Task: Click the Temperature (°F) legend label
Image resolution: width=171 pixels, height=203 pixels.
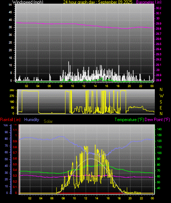Action: 129,120
